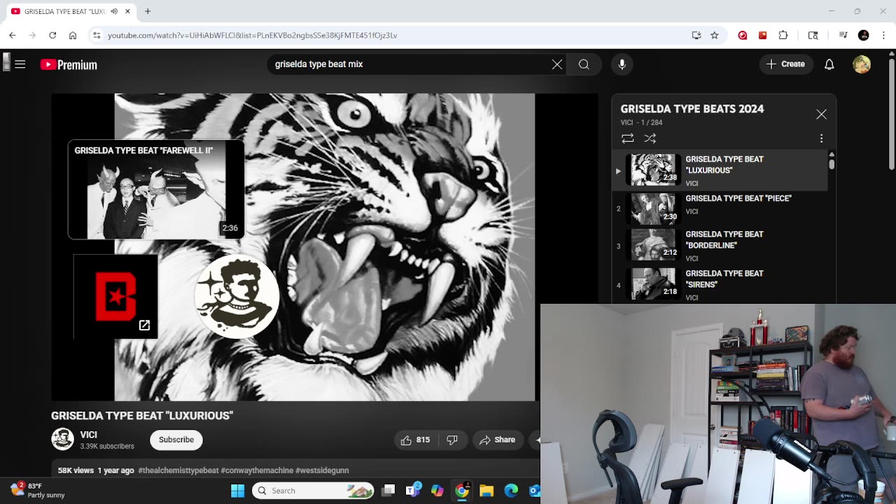The width and height of the screenshot is (896, 504).
Task: Open Chrome media controls icon
Action: click(843, 35)
